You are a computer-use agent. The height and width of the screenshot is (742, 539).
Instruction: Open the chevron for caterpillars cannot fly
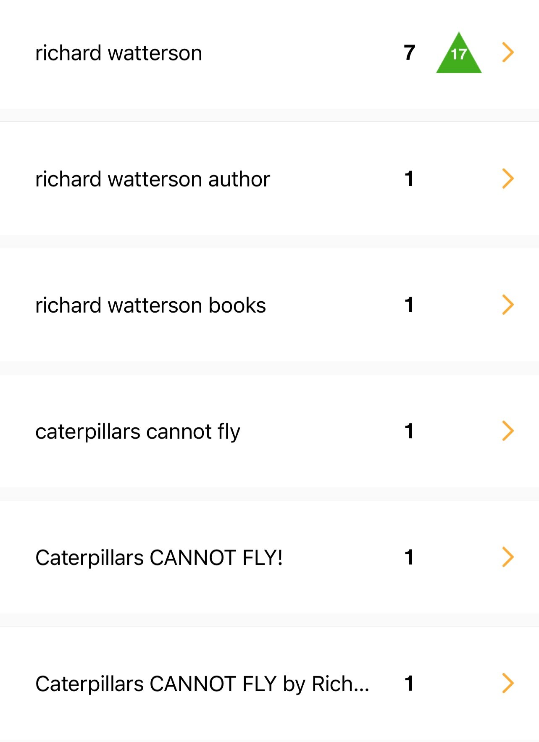point(508,431)
